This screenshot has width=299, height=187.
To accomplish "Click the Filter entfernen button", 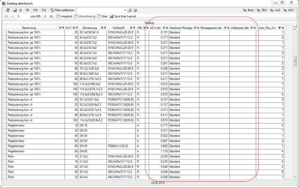I will (62, 10).
